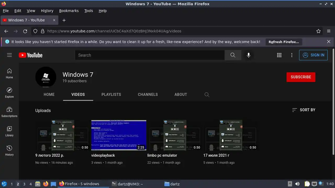This screenshot has height=188, width=335.
Task: Click the SIGN IN button
Action: click(x=313, y=55)
